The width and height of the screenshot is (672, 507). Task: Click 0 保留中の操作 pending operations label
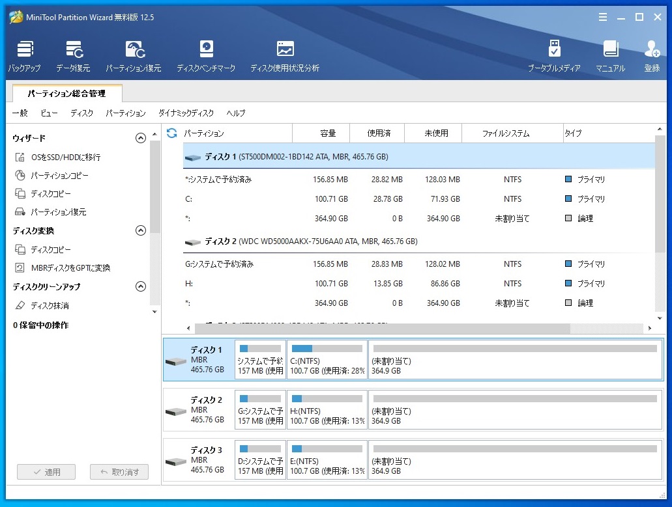(40, 325)
